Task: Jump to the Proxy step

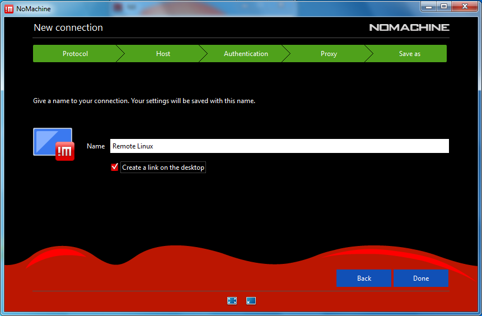Action: [x=329, y=54]
